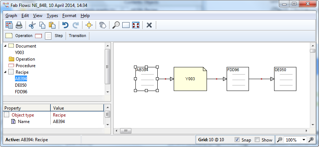Select the Pan hand tool
The height and width of the screenshot is (147, 319).
[x=103, y=25]
